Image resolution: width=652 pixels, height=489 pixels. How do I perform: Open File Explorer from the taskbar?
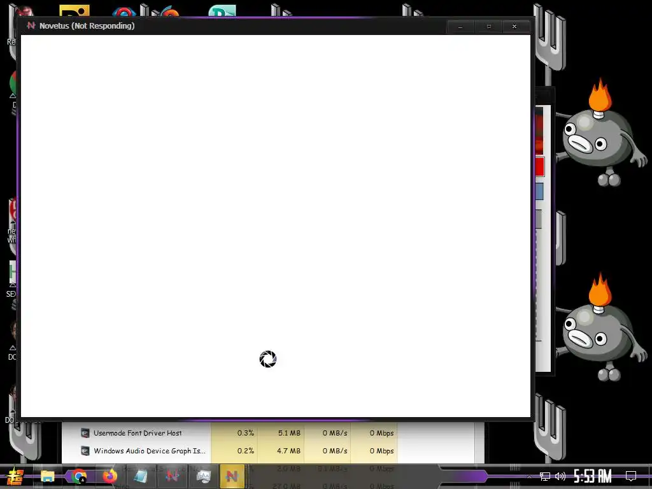(x=47, y=476)
